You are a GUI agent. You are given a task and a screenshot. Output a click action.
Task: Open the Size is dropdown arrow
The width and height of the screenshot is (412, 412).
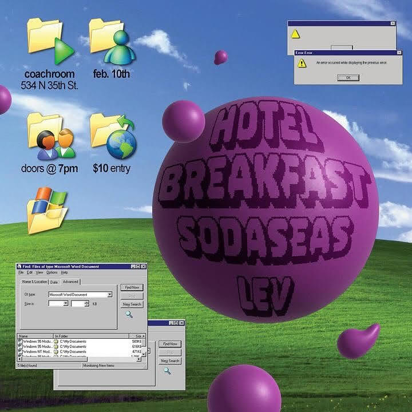click(66, 304)
